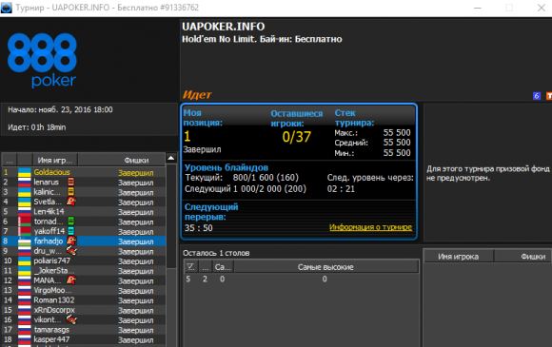The image size is (552, 347).
Task: Click the cyan chip icon beside yakoff14
Action: [70, 231]
